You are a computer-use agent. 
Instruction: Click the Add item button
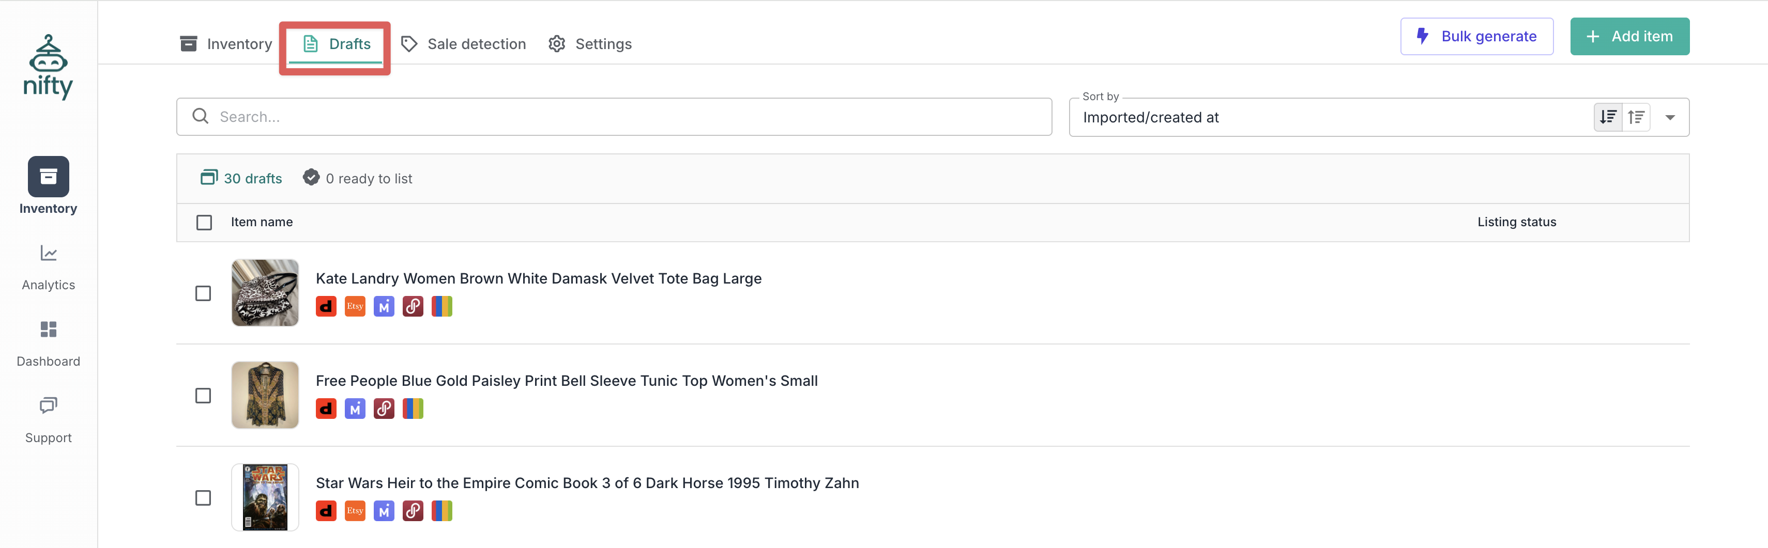pyautogui.click(x=1629, y=36)
